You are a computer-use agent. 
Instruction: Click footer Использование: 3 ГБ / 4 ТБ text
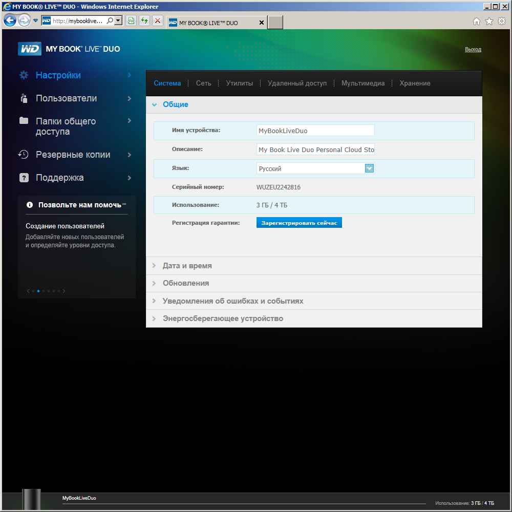pyautogui.click(x=464, y=503)
